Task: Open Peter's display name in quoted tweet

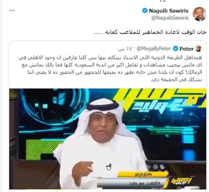Action: pos(187,49)
